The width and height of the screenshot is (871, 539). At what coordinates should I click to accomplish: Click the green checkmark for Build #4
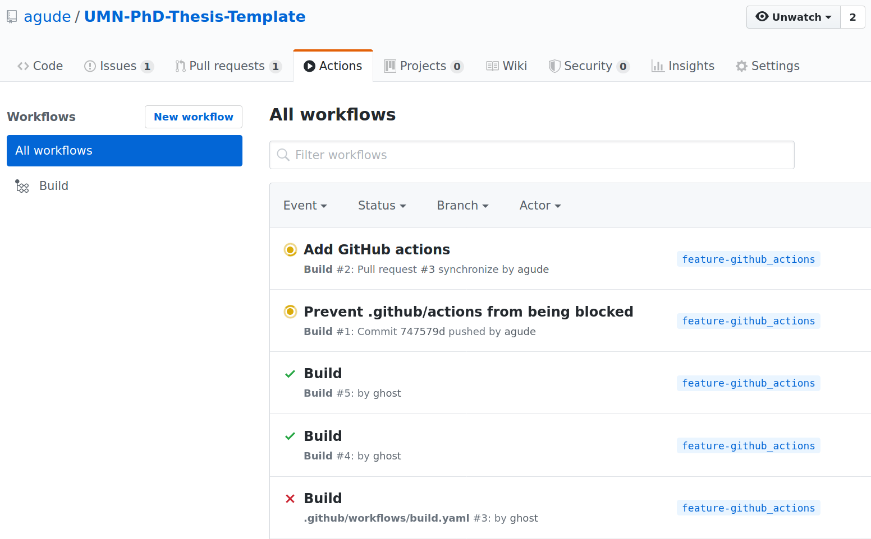pos(290,436)
